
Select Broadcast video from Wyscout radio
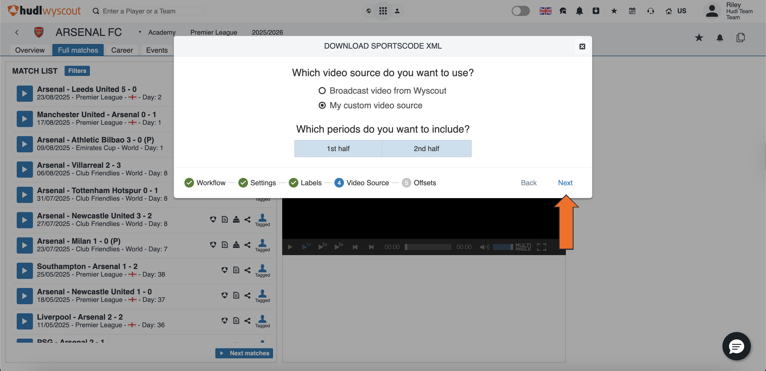[322, 91]
